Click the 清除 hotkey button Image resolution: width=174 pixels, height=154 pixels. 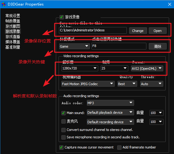click(x=157, y=46)
